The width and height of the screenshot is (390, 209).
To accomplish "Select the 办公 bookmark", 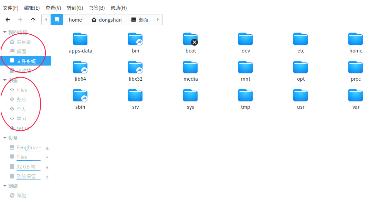I will 21,99.
